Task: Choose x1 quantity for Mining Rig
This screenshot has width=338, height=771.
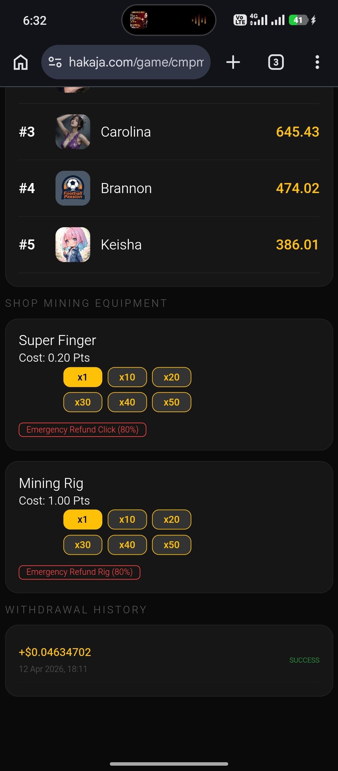Action: coord(83,519)
